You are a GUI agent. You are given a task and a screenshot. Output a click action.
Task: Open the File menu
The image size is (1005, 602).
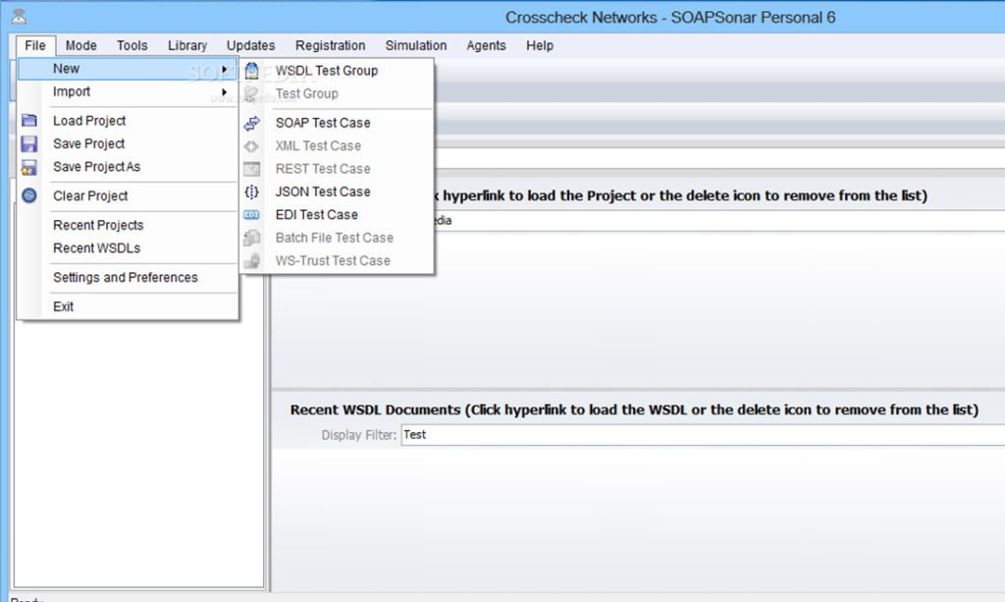coord(35,45)
